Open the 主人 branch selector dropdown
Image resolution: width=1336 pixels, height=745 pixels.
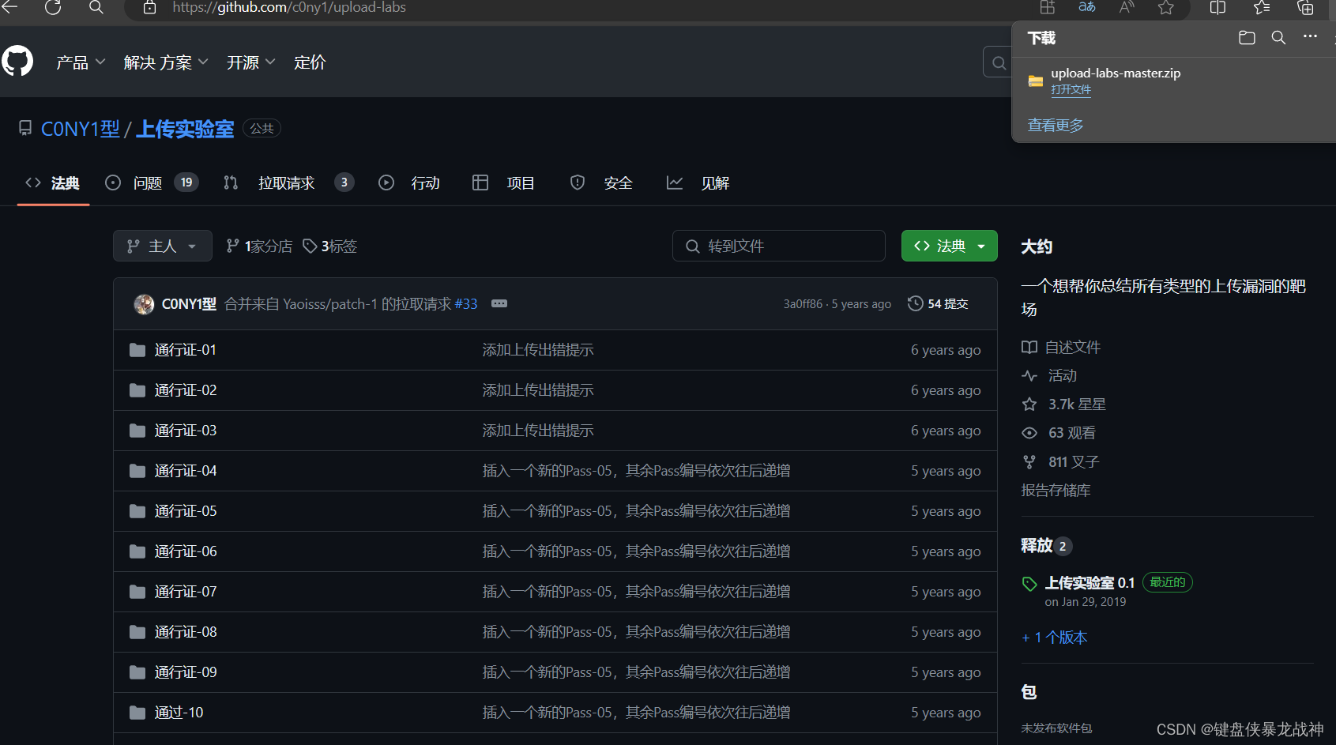pyautogui.click(x=163, y=246)
